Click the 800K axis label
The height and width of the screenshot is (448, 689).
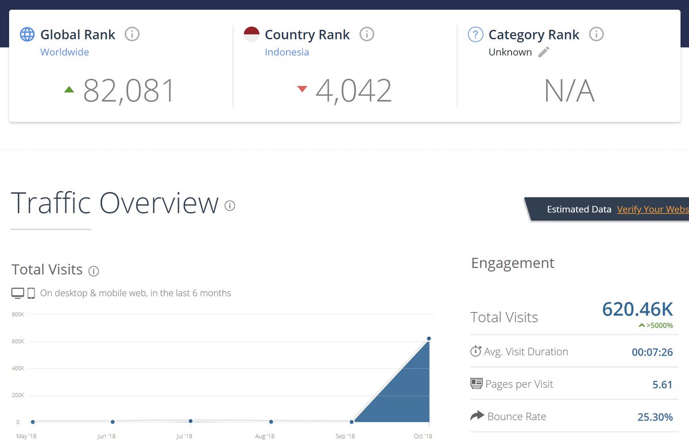tap(18, 314)
